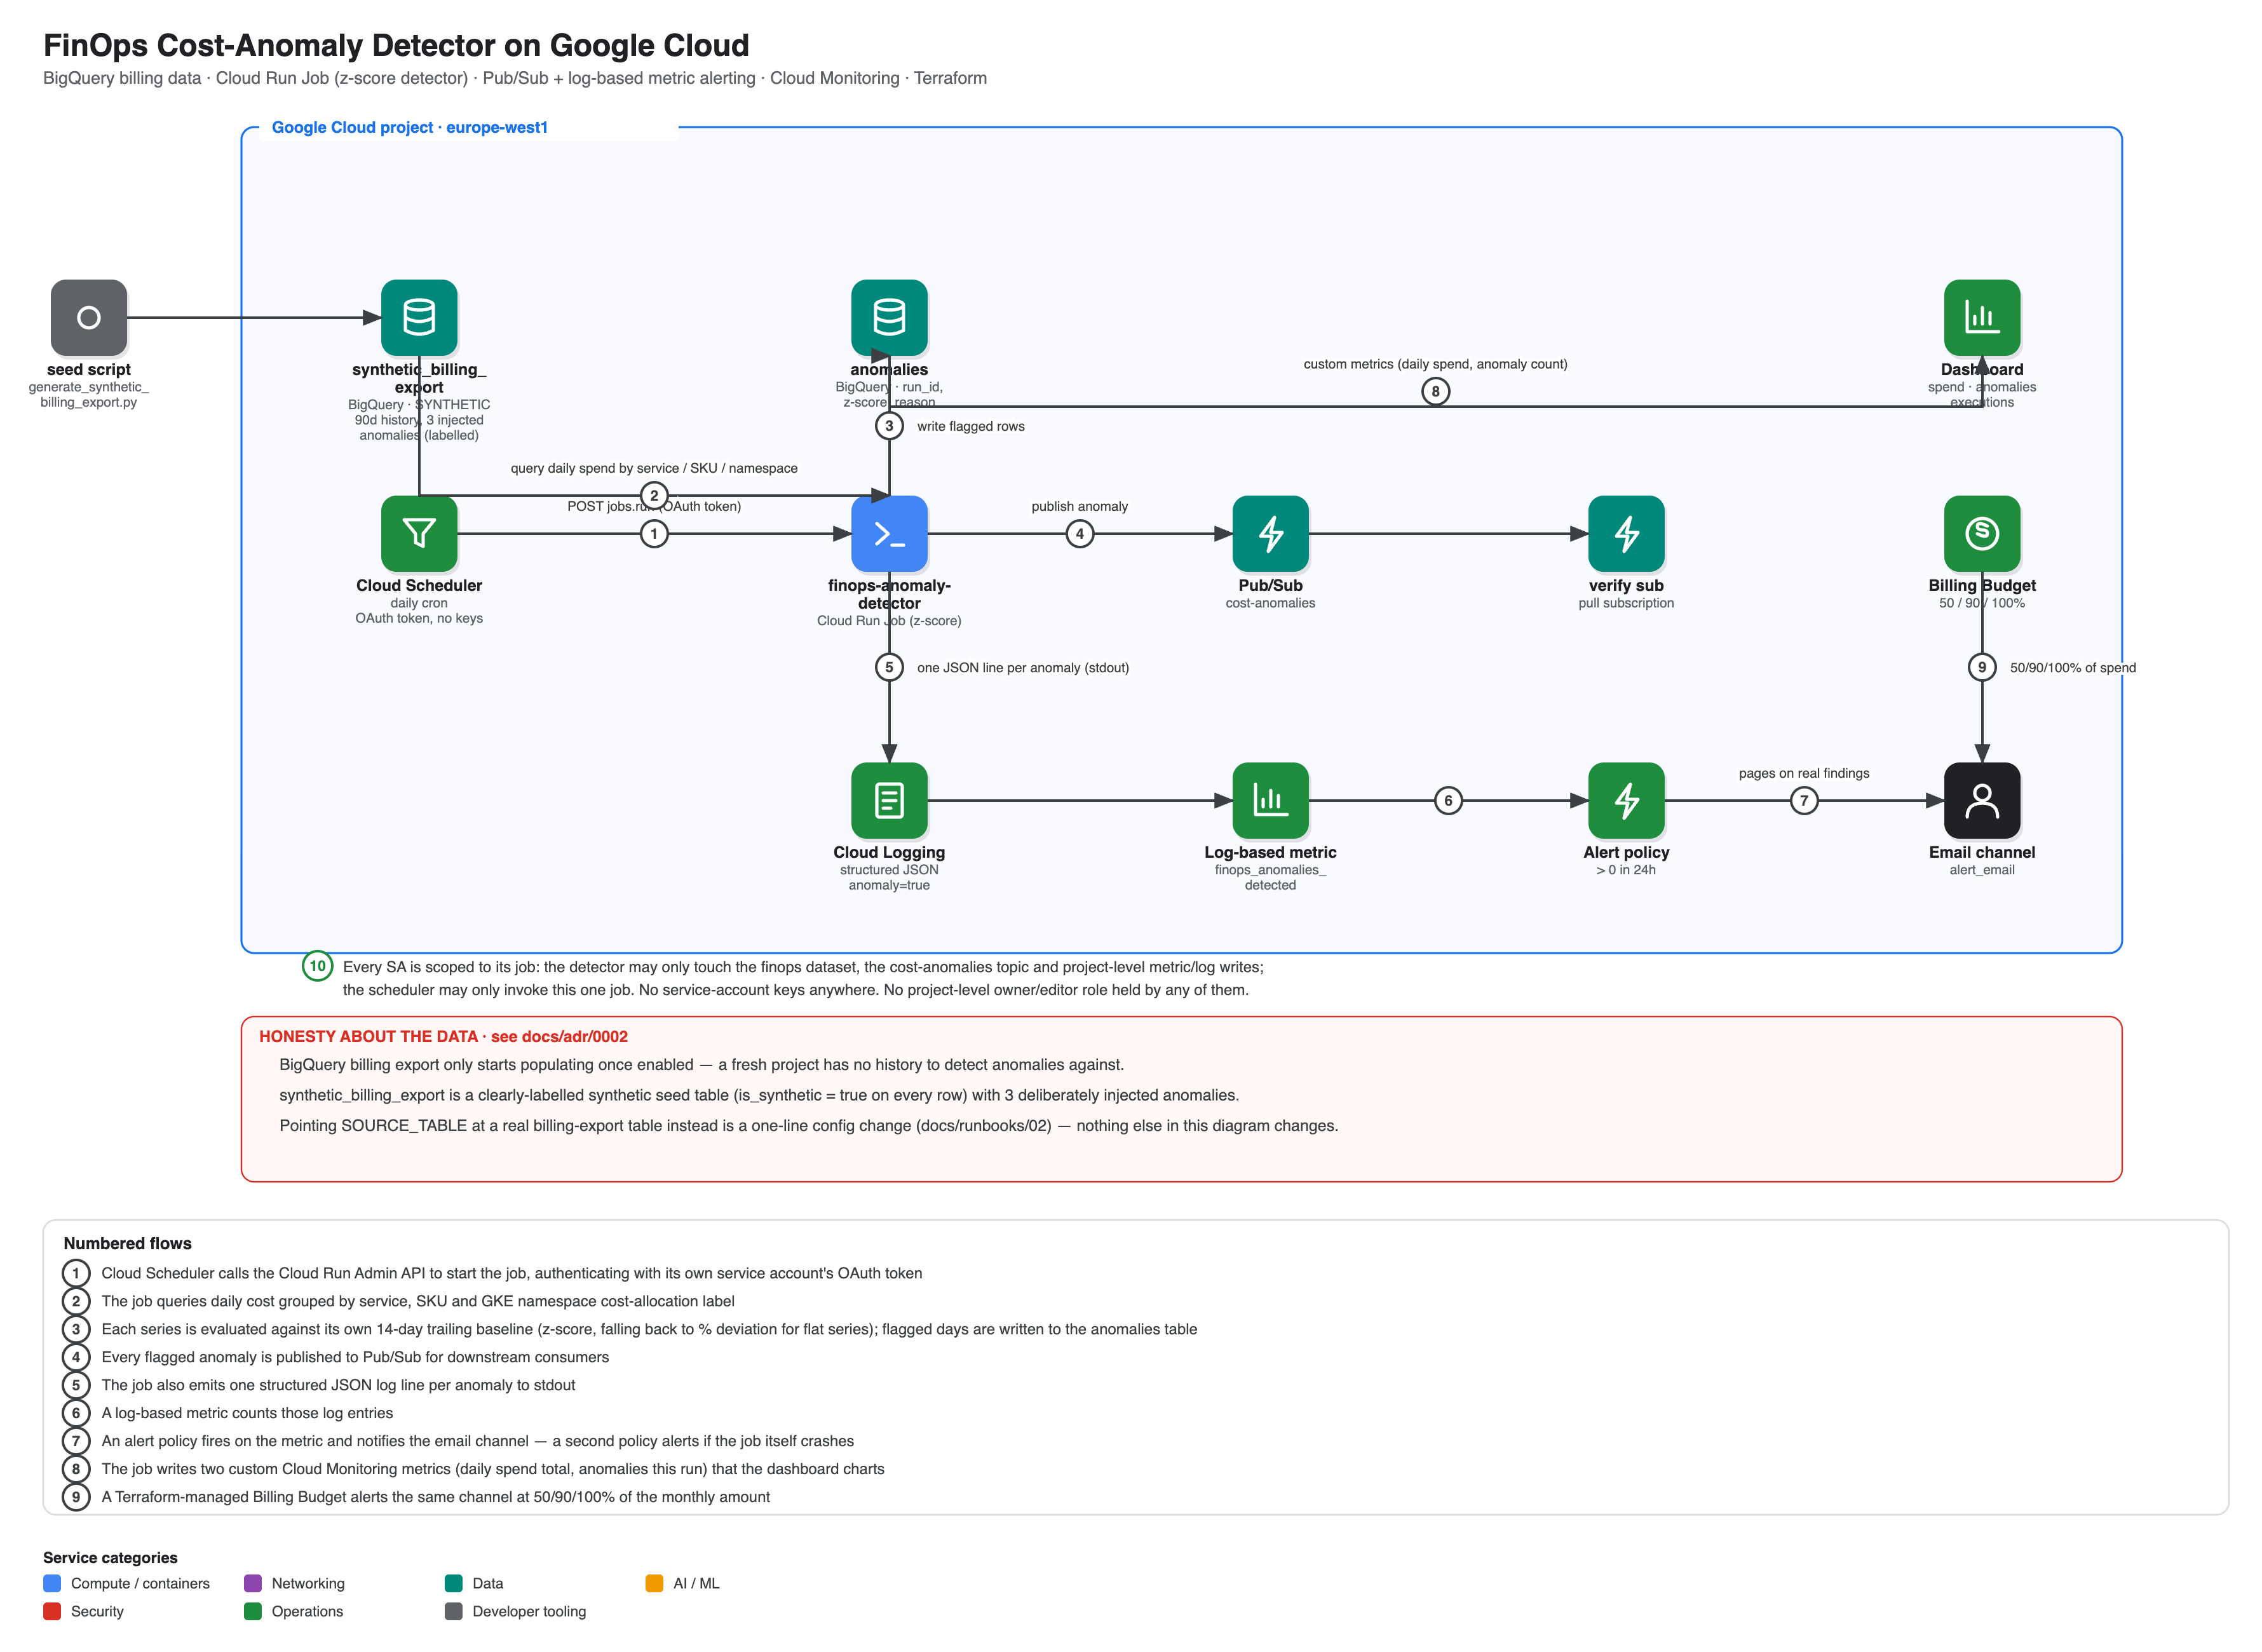Click the 'custom metrics (daily spend, anomaly count)' label

(1435, 365)
